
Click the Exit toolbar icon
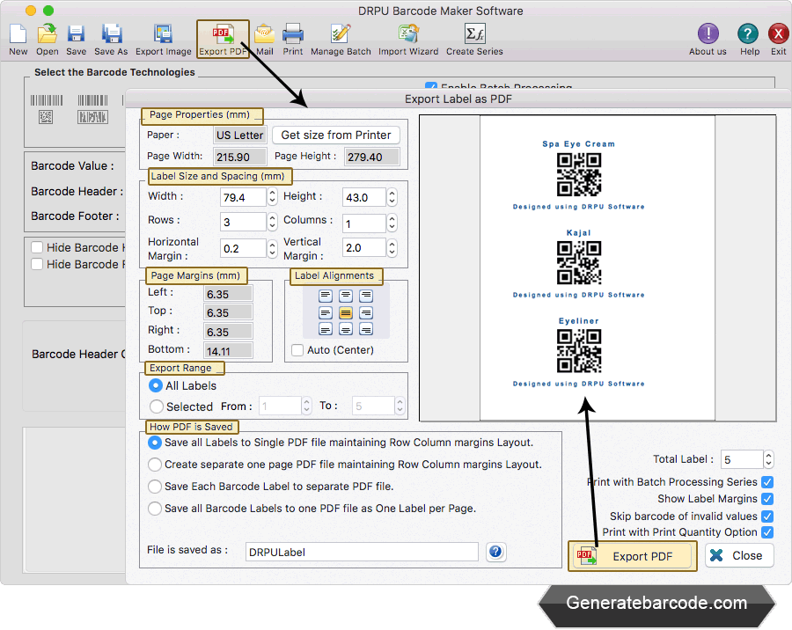click(x=778, y=34)
